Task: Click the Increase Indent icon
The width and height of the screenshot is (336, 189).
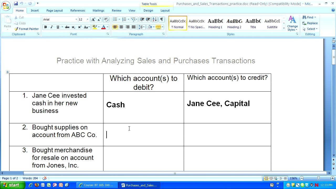Action: [148, 19]
